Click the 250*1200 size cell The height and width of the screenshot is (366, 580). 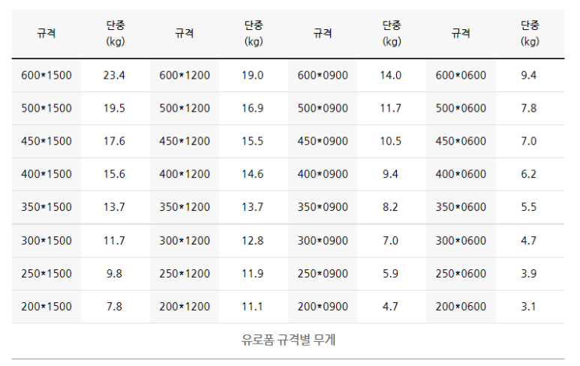185,274
